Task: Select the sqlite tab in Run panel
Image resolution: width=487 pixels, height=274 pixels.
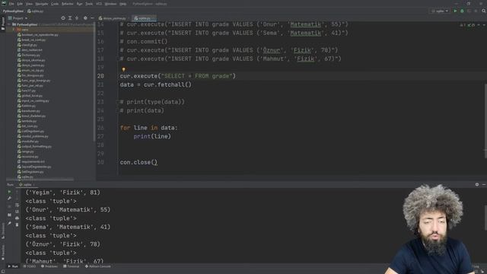Action: [26, 184]
